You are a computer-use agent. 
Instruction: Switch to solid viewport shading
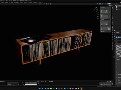[108, 4]
